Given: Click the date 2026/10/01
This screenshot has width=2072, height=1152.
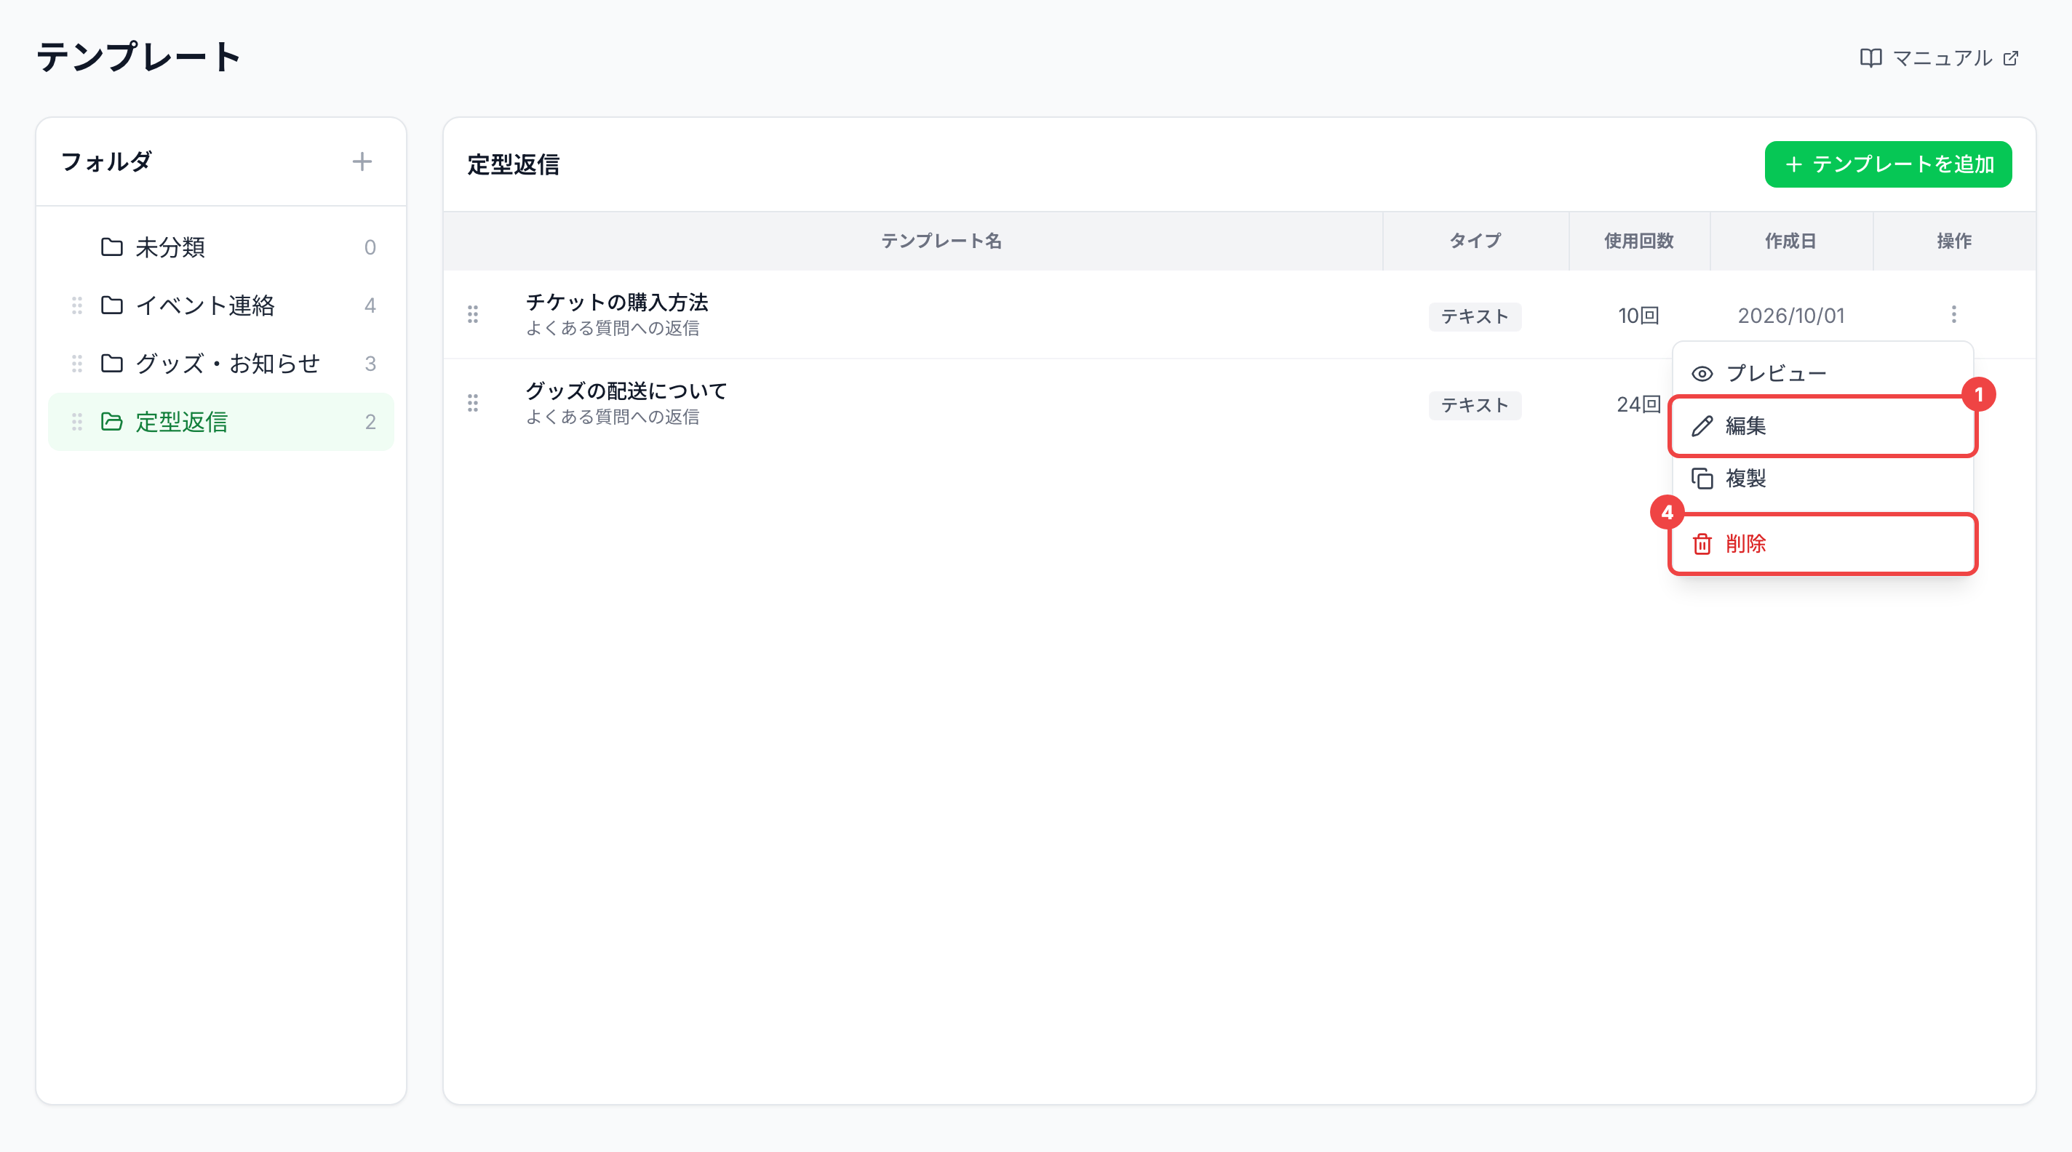Looking at the screenshot, I should (1791, 316).
